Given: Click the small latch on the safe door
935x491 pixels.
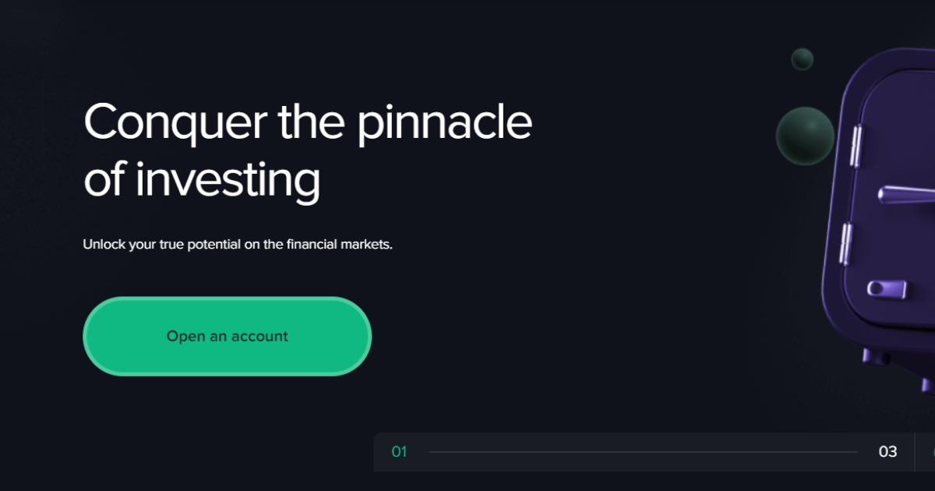Looking at the screenshot, I should (x=886, y=289).
